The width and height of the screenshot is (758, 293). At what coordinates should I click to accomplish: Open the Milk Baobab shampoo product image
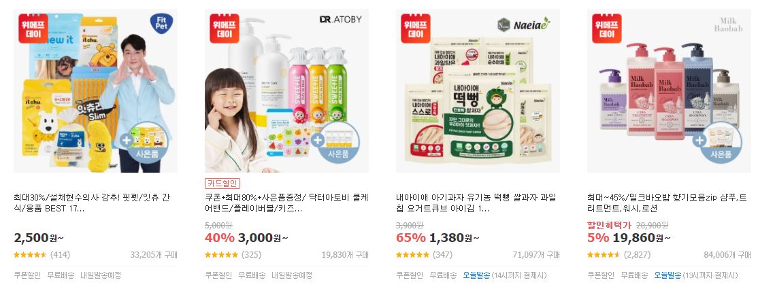tap(669, 90)
